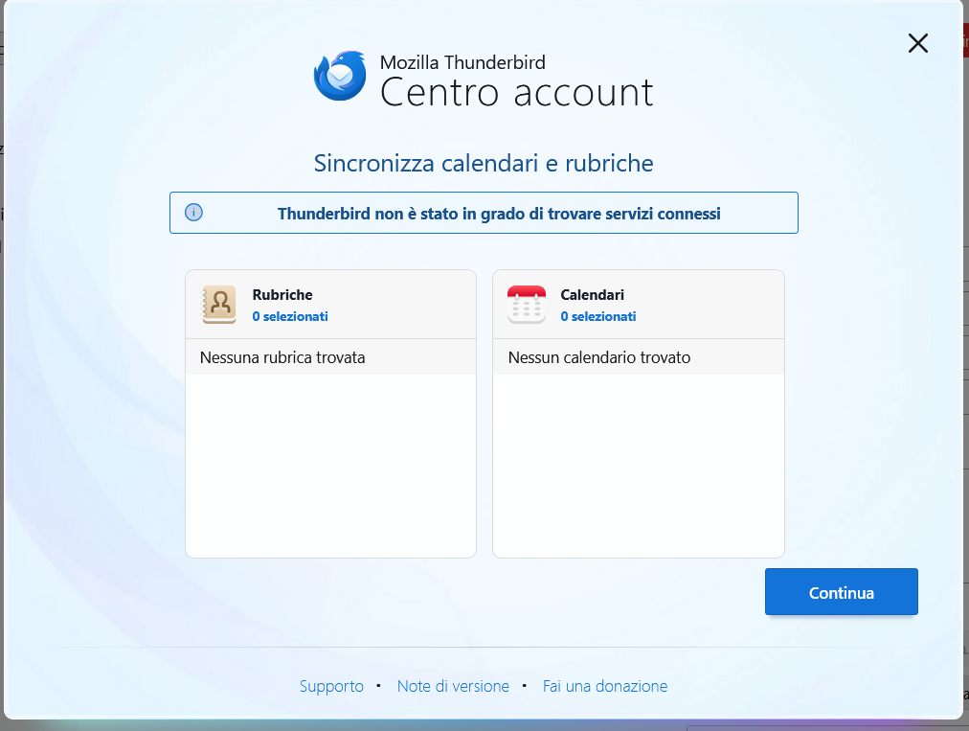Close the Centro account dialog

coord(917,43)
